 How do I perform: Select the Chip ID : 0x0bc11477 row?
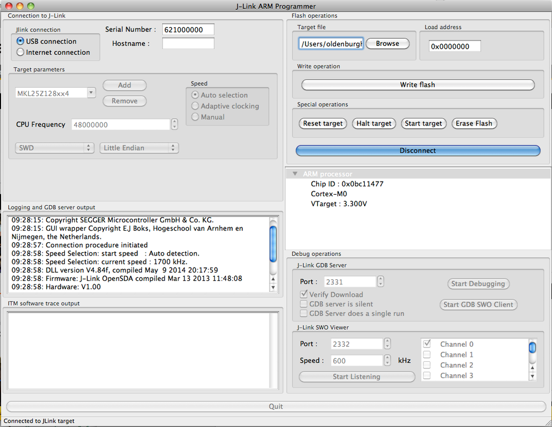347,184
